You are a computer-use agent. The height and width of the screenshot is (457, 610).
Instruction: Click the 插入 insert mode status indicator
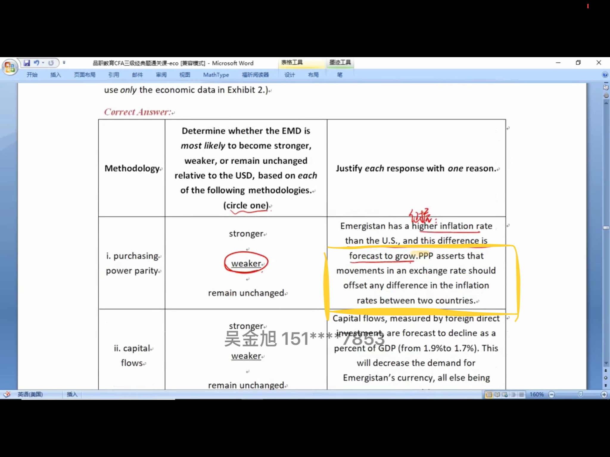tap(72, 395)
